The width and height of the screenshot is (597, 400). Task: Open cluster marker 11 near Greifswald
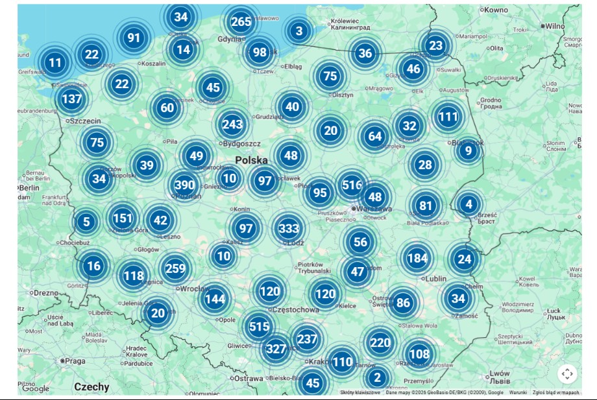[55, 62]
